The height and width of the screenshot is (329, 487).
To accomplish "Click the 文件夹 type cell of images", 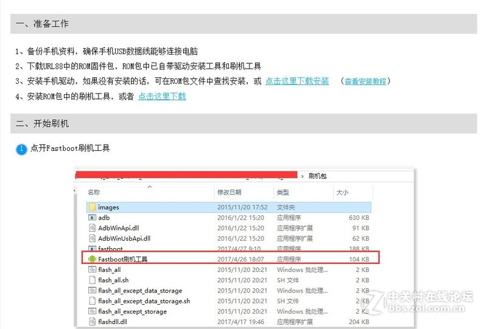I will tap(286, 207).
